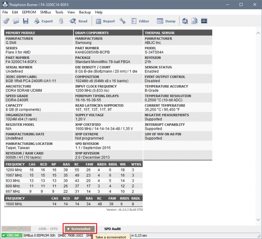Click the padlock icon in toolbar
262x239 pixels.
click(x=61, y=21)
